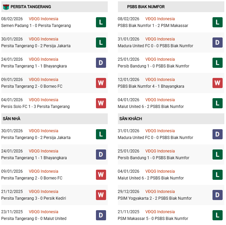
Task: Click the W badge for PSBS 4-1 Bhayangkara
Action: coord(217,83)
